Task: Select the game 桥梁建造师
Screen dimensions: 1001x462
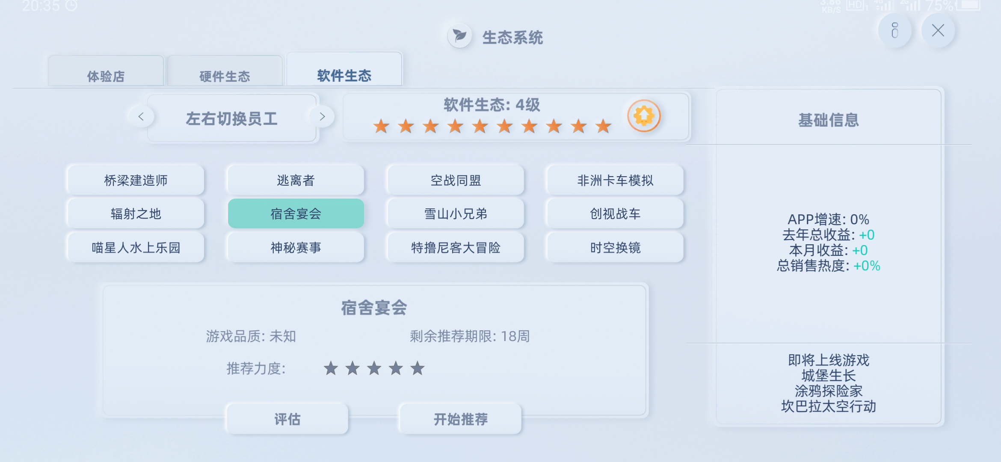Action: pyautogui.click(x=136, y=180)
